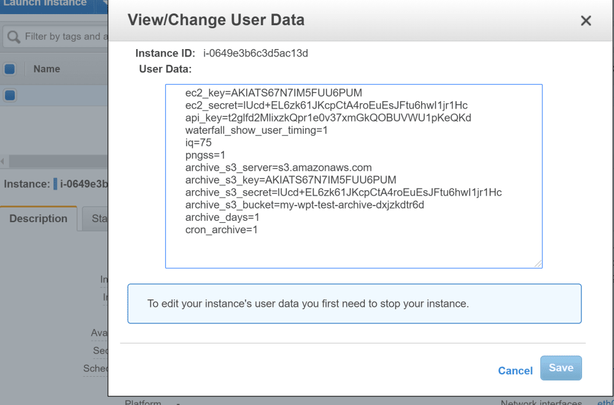Click the Filter by tags search field

click(61, 36)
